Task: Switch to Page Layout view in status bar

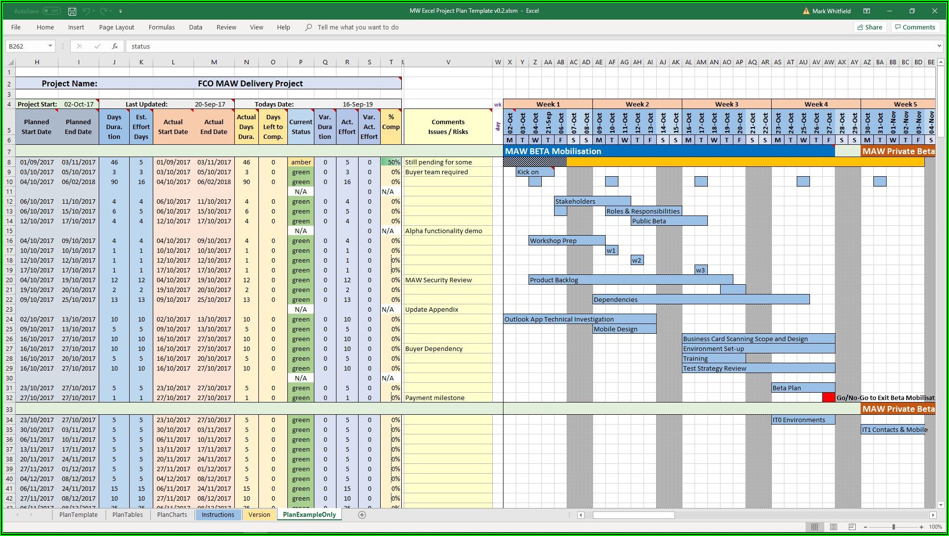Action: 833,527
